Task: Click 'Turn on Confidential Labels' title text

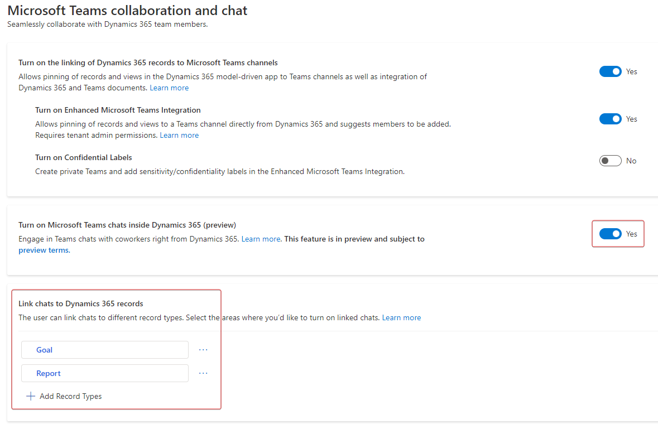Action: click(84, 157)
